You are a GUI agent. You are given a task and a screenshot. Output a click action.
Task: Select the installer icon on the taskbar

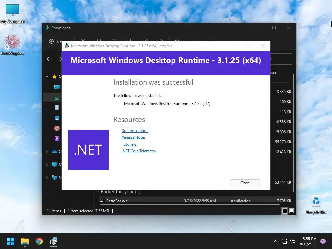(x=53, y=241)
